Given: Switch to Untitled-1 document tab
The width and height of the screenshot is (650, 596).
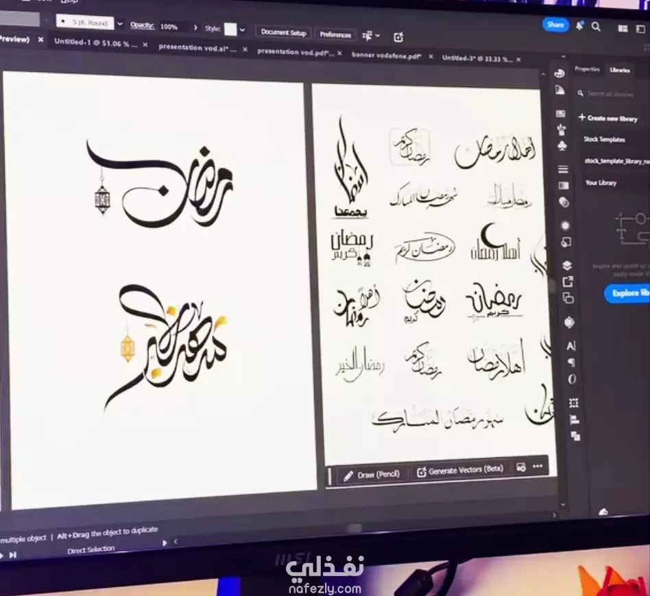Looking at the screenshot, I should click(95, 42).
